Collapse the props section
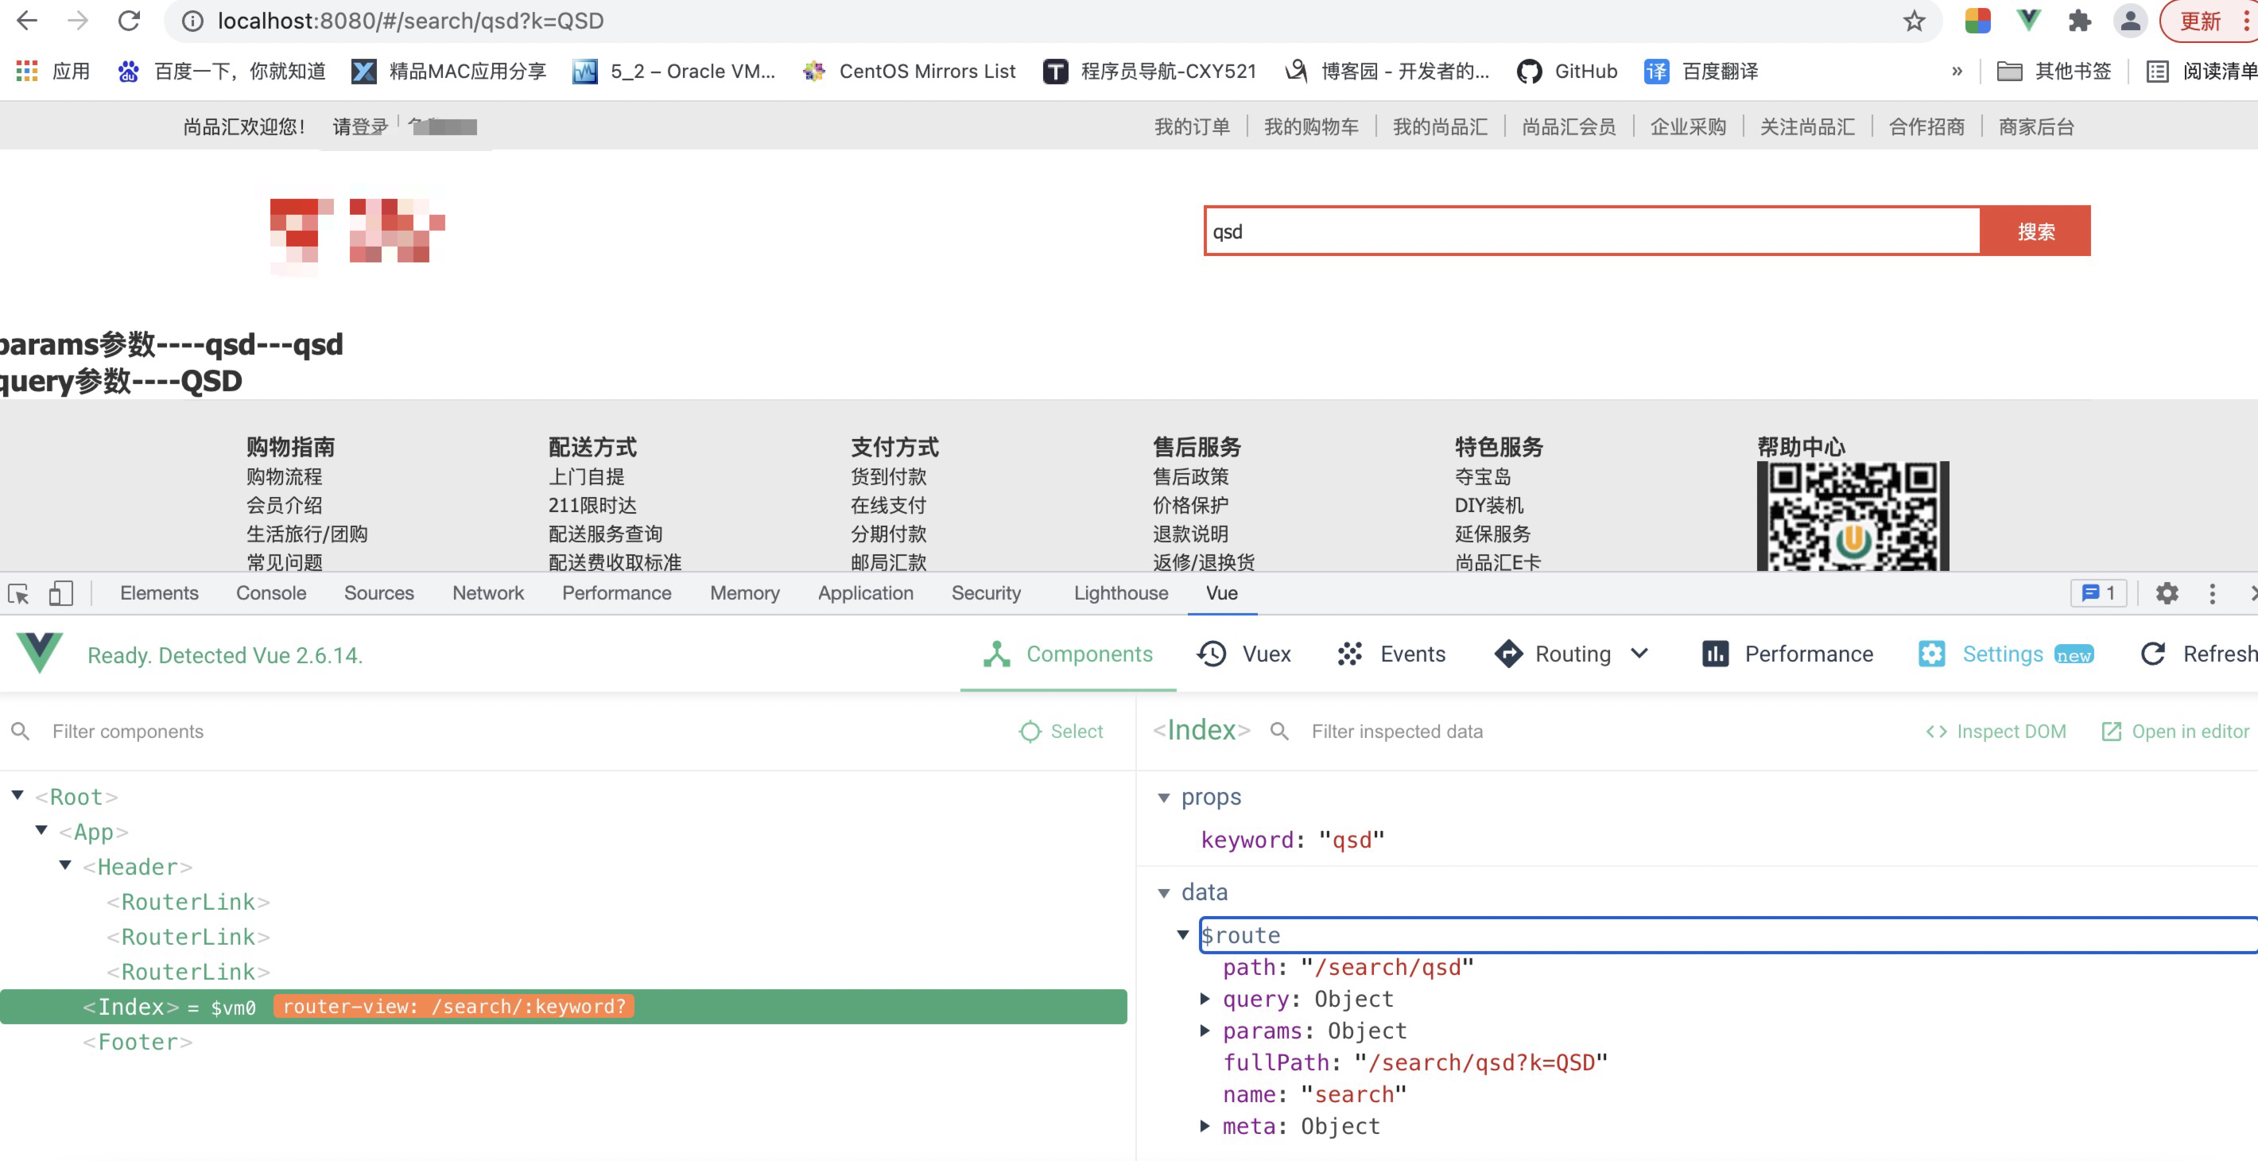This screenshot has width=2258, height=1161. pyautogui.click(x=1164, y=797)
